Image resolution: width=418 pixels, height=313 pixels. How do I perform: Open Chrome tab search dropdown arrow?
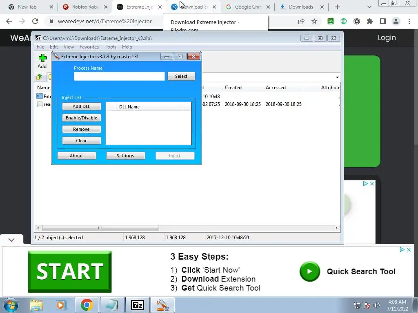369,7
